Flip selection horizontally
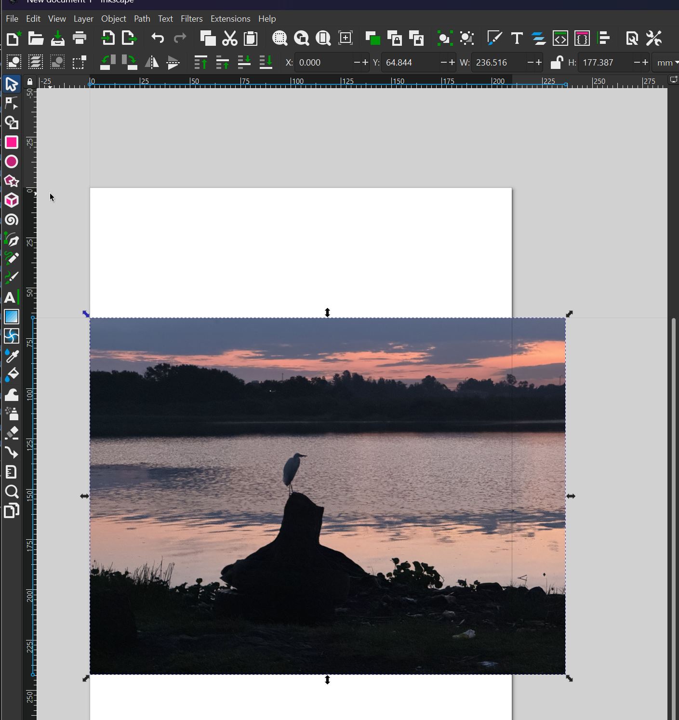The height and width of the screenshot is (720, 679). point(152,62)
